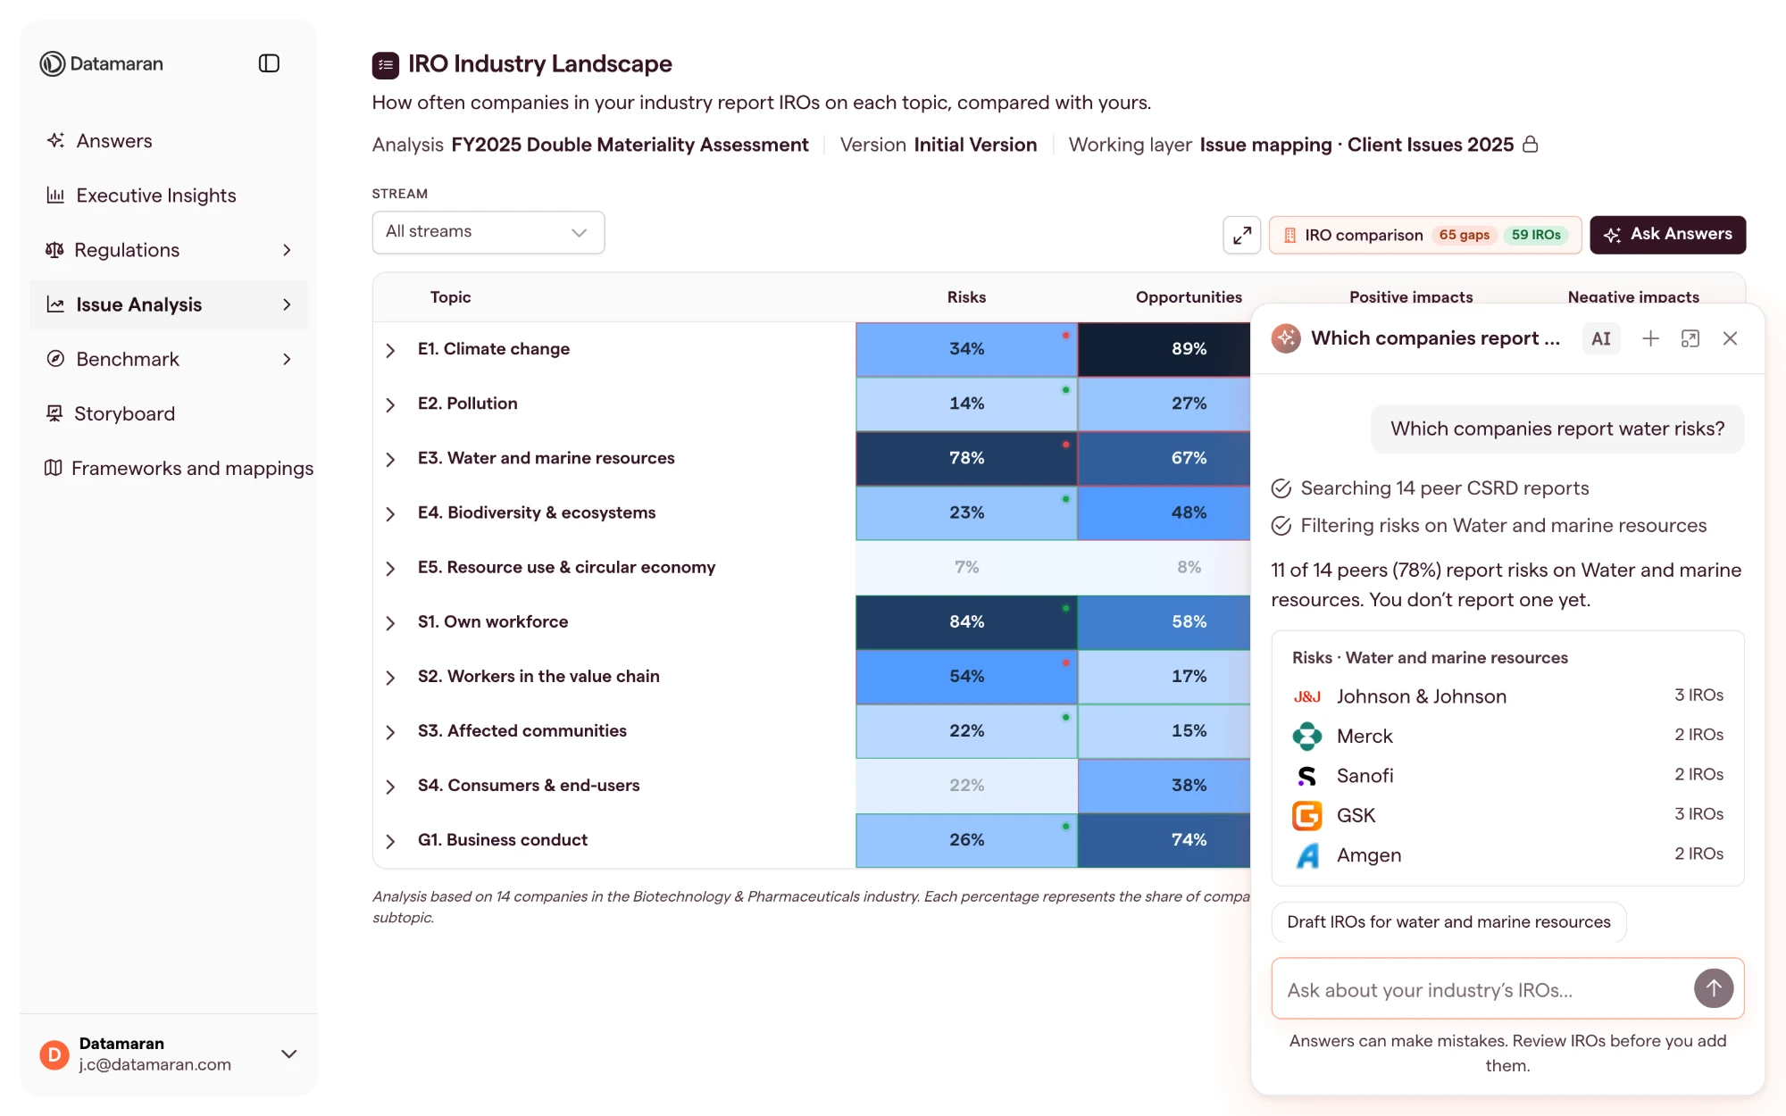Click the expand table fullscreen icon
This screenshot has width=1786, height=1116.
[x=1241, y=235]
